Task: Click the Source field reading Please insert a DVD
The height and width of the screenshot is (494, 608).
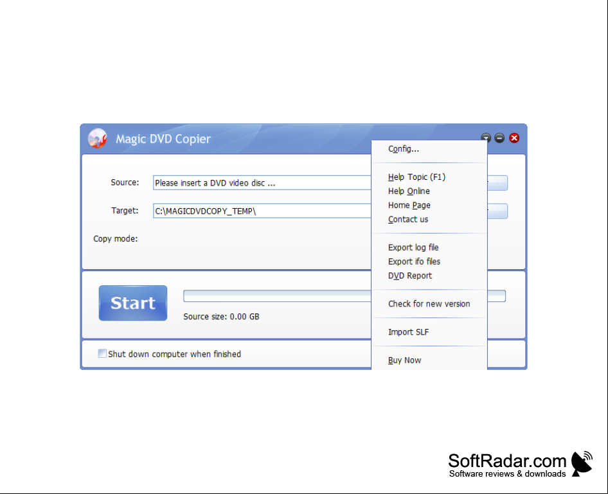Action: click(262, 183)
